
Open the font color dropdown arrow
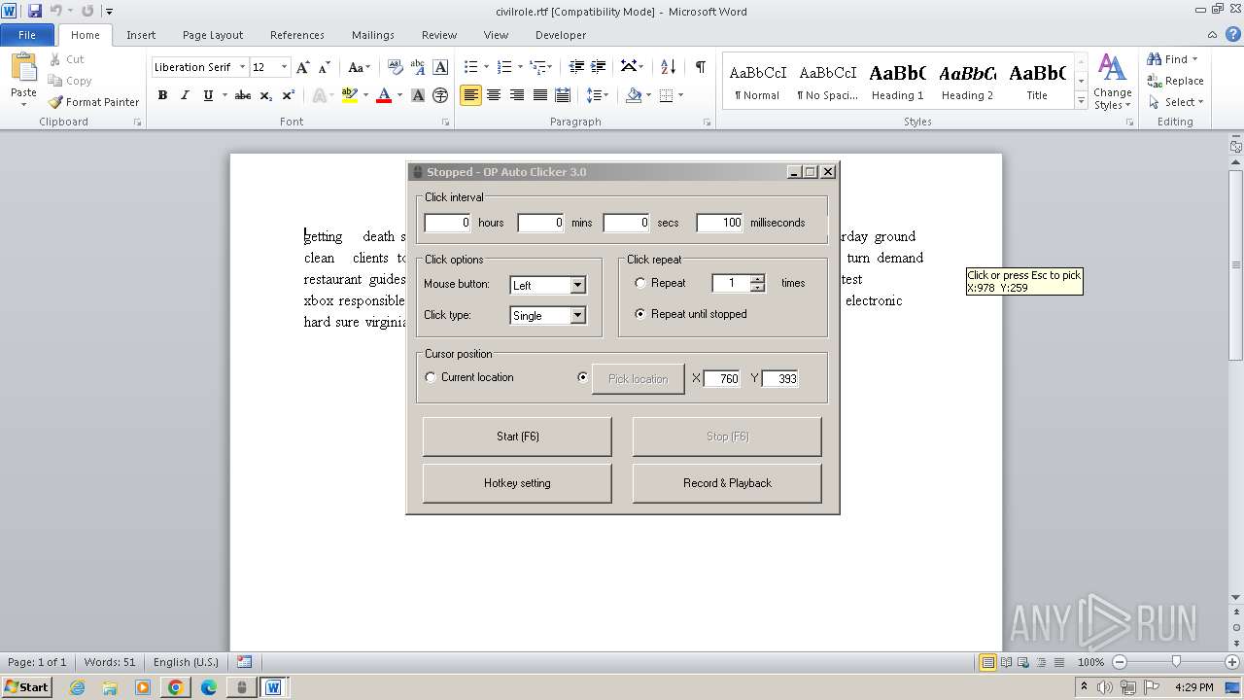[399, 95]
